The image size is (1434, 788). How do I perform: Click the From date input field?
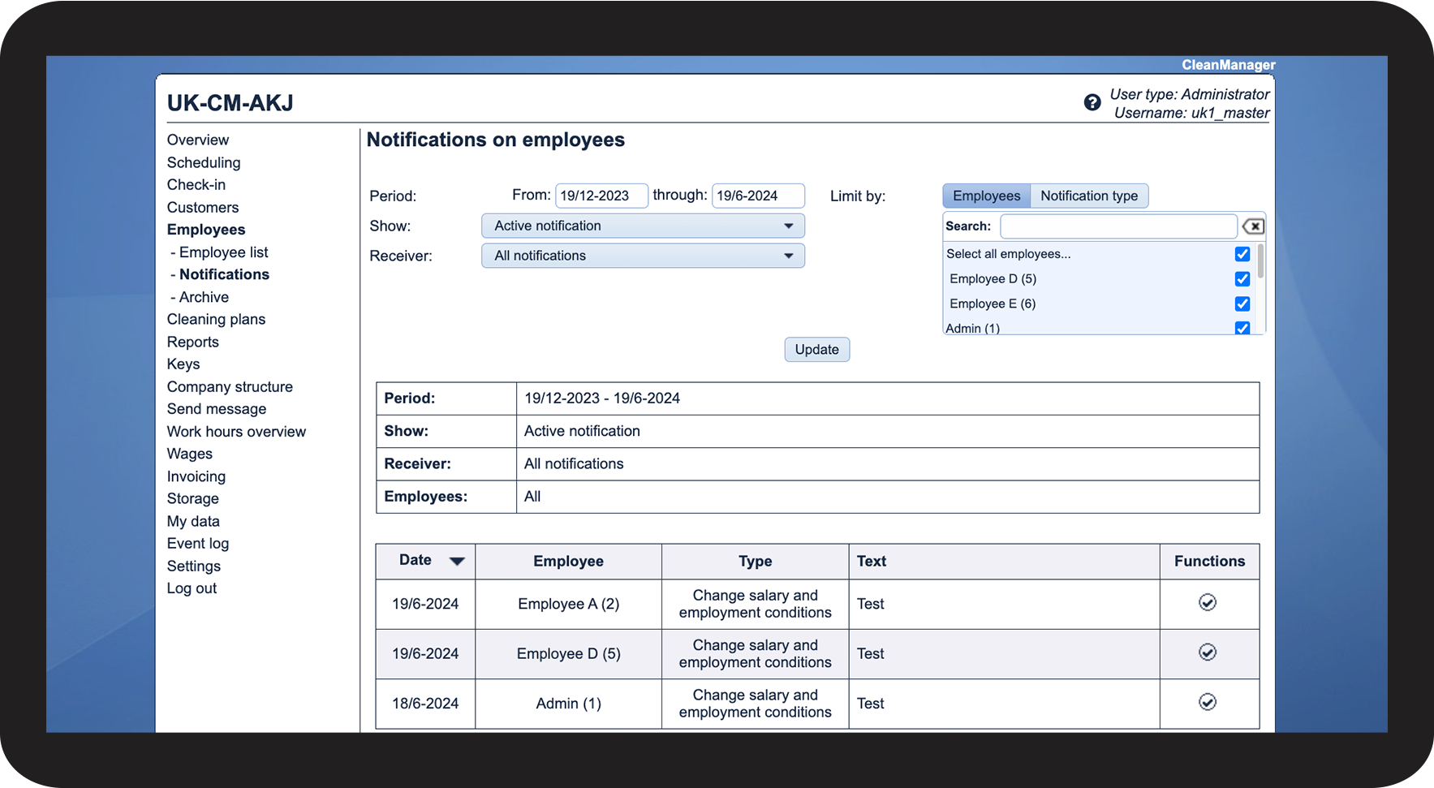(x=601, y=196)
